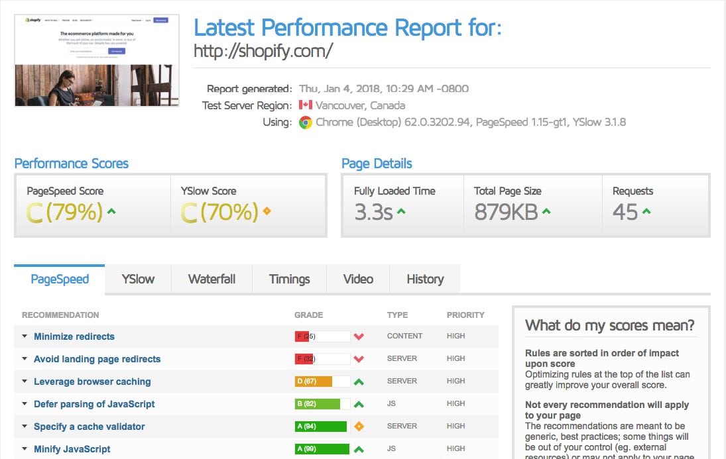Click the Chrome browser icon
Image resolution: width=726 pixels, height=459 pixels.
point(306,123)
